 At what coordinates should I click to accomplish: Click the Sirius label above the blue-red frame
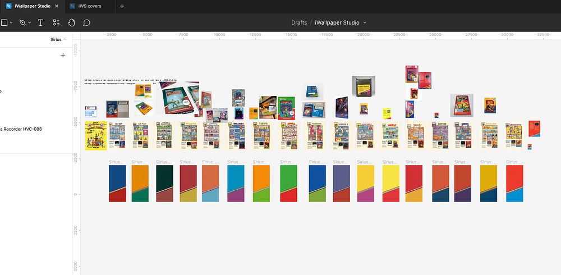coord(117,162)
